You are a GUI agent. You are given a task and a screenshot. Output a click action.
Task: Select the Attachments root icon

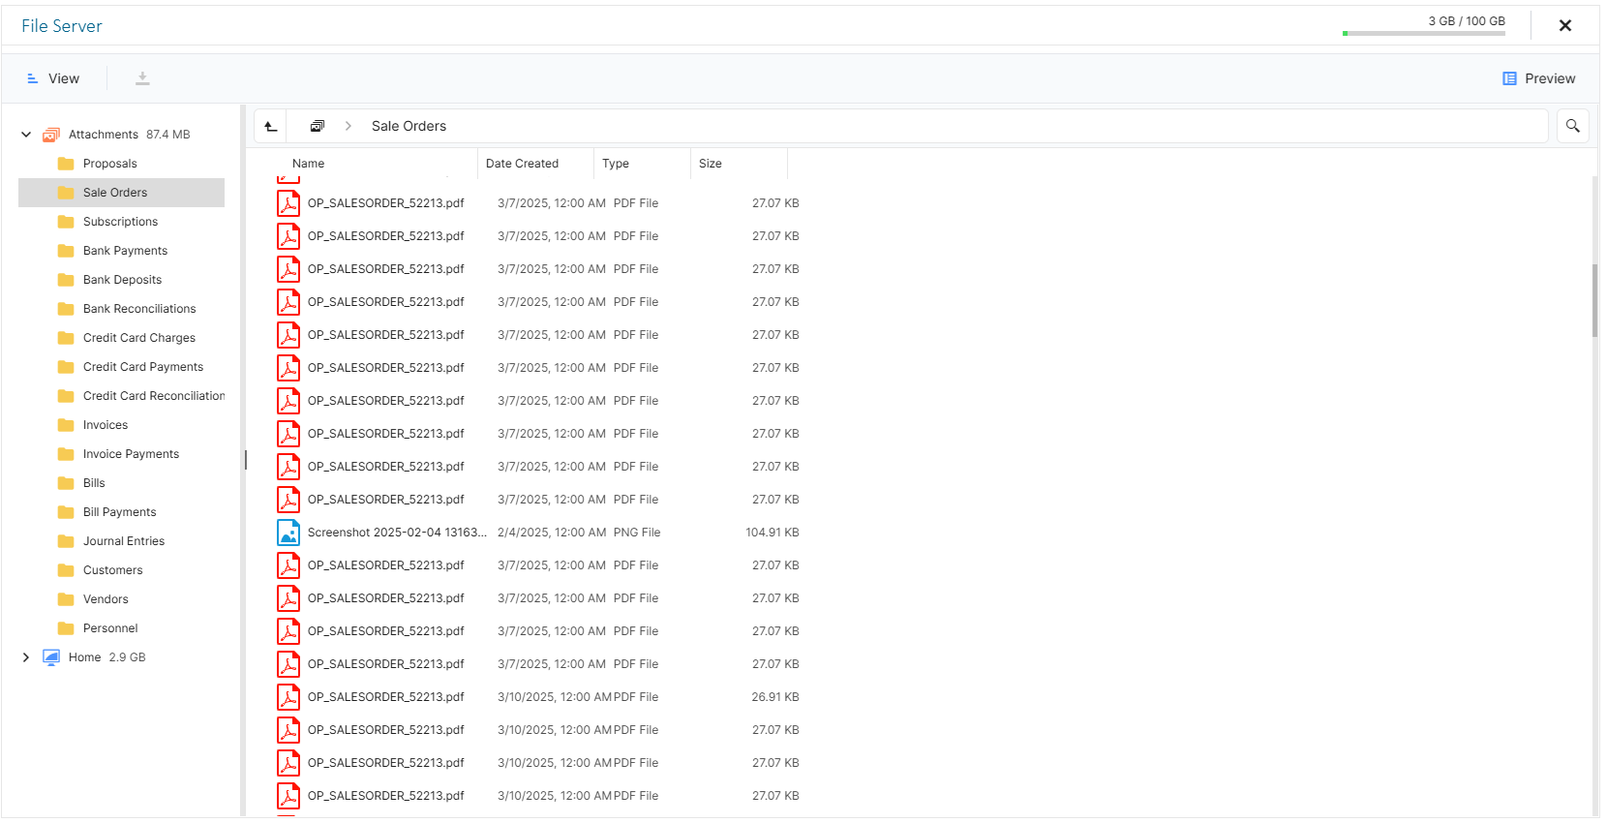[51, 135]
